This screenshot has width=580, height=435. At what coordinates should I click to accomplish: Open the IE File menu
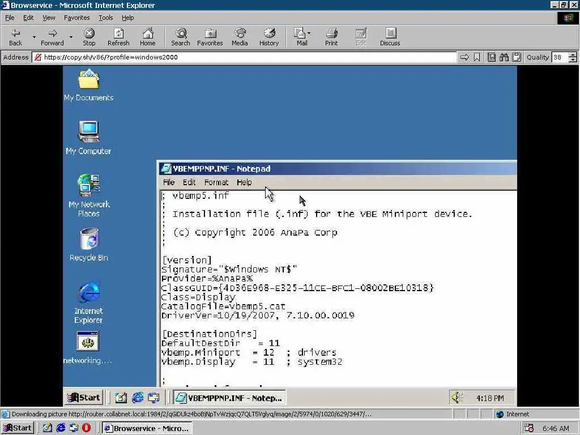point(10,18)
